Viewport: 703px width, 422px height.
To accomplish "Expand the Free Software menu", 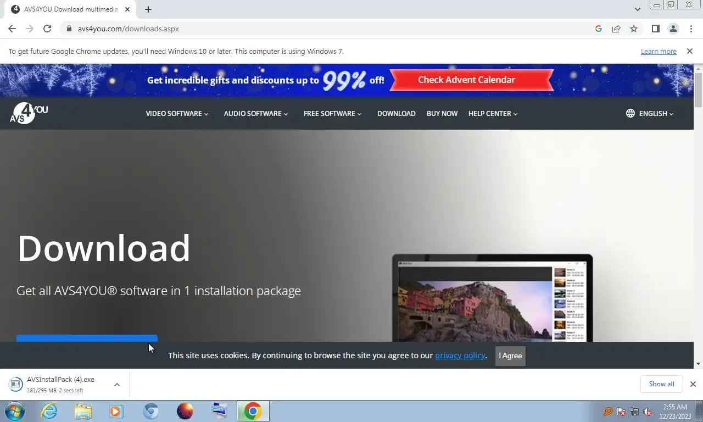I will coord(332,113).
